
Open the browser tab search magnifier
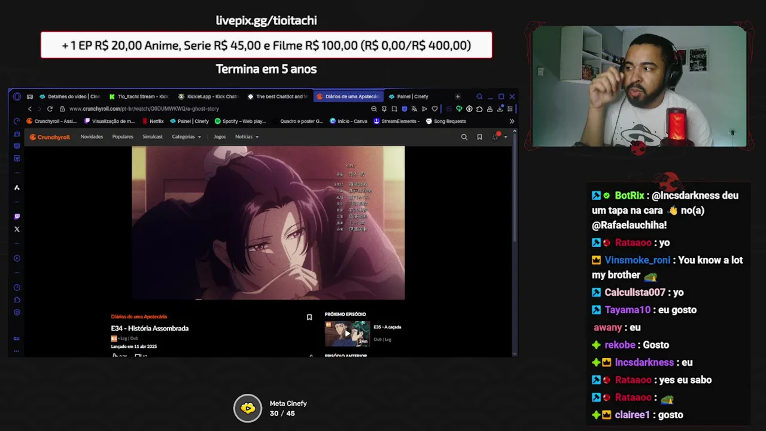click(479, 96)
